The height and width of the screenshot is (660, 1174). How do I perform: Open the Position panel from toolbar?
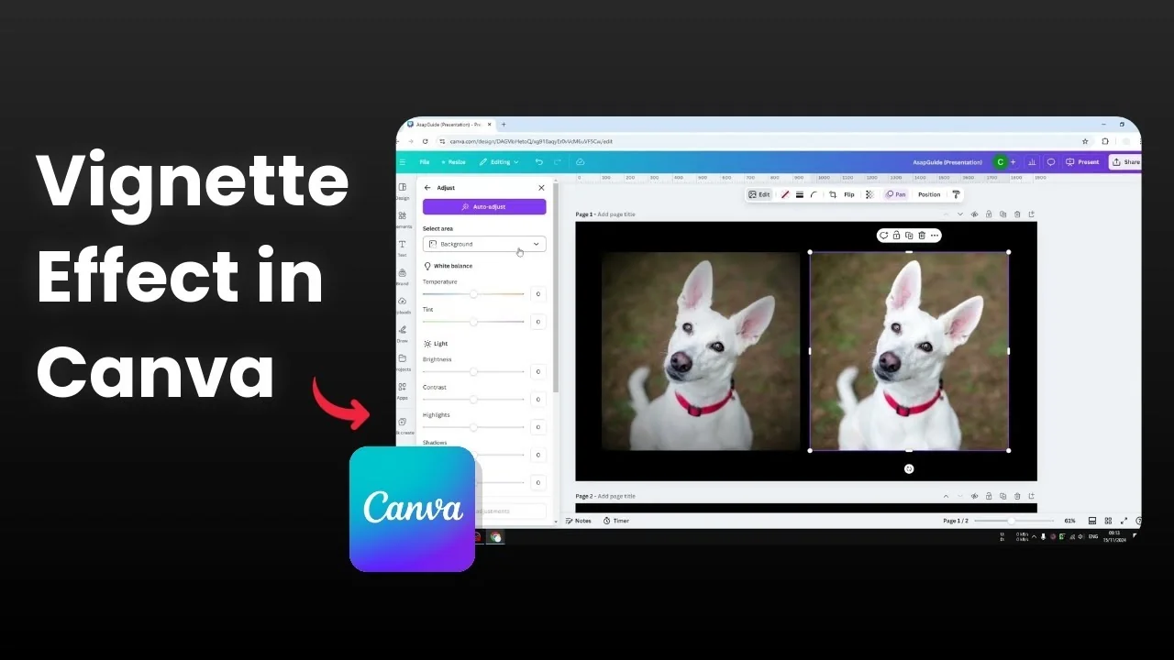click(929, 194)
